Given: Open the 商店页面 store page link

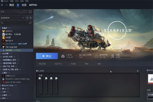Looking at the screenshot, I should pos(42,64).
